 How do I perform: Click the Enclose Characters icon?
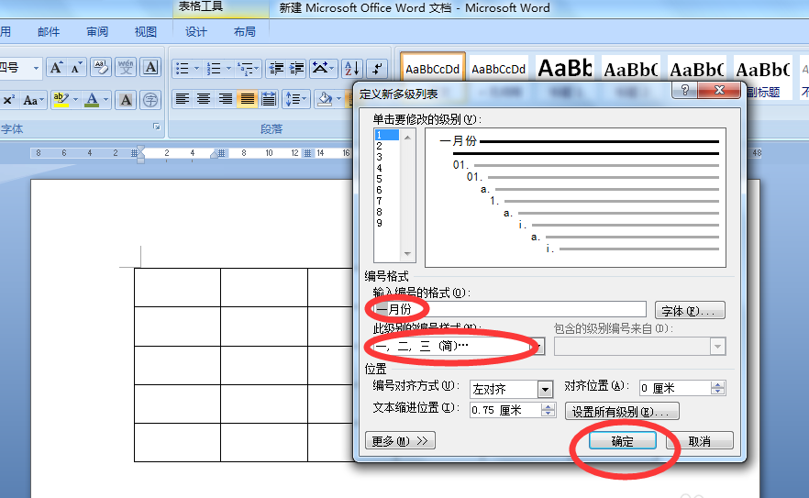(150, 100)
